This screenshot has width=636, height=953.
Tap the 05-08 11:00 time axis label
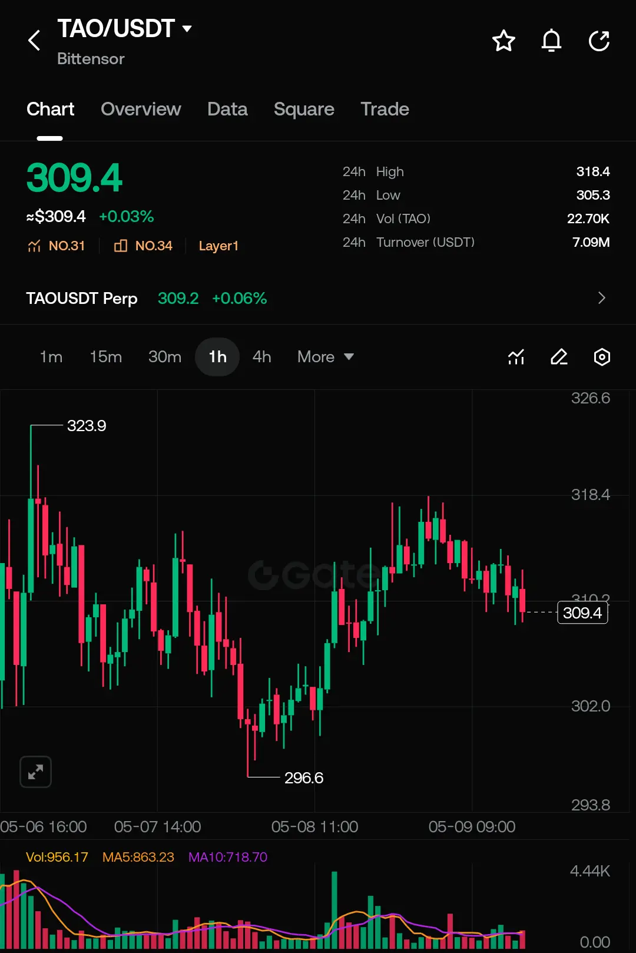click(x=314, y=826)
